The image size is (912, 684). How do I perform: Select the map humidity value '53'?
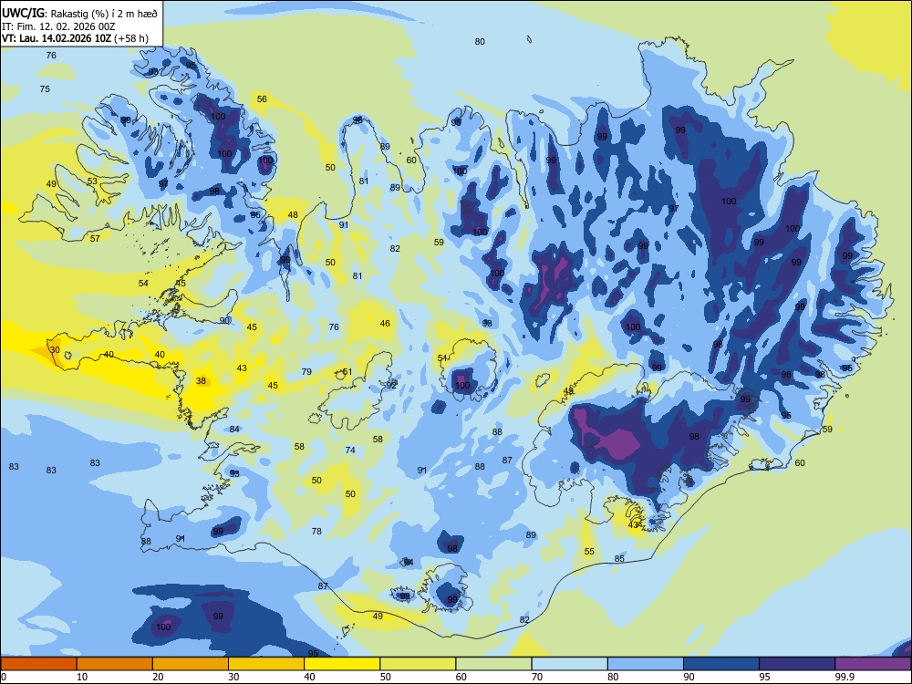(x=92, y=181)
